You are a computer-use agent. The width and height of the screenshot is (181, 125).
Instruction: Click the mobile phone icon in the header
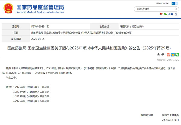pyautogui.click(x=169, y=14)
